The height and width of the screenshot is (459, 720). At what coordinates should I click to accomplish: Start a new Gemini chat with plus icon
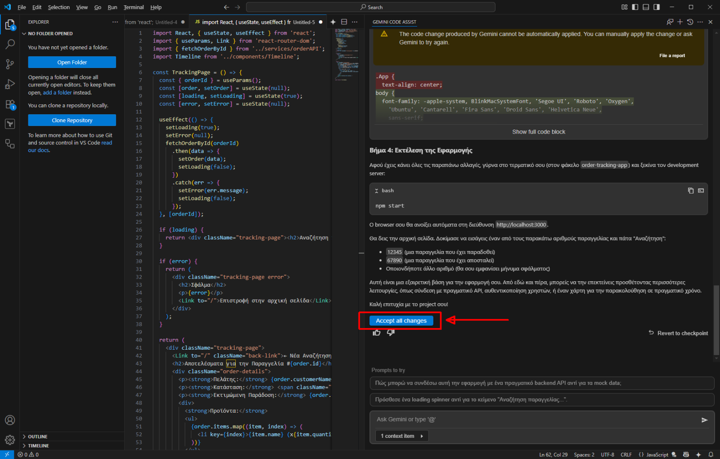coord(680,22)
